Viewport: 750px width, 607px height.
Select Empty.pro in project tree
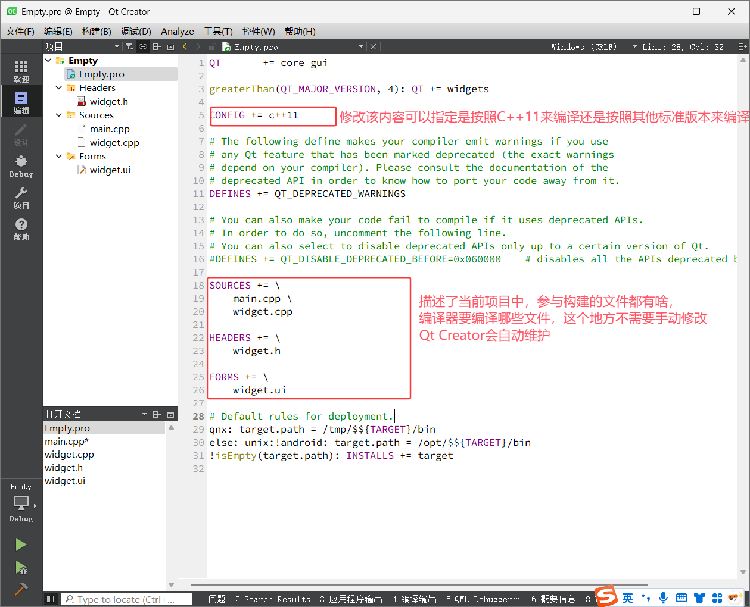[x=102, y=74]
